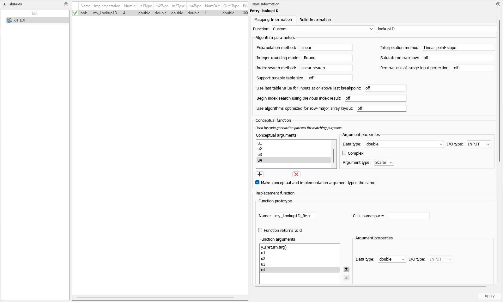
Task: Click the In3Type column header
Action: point(179,6)
